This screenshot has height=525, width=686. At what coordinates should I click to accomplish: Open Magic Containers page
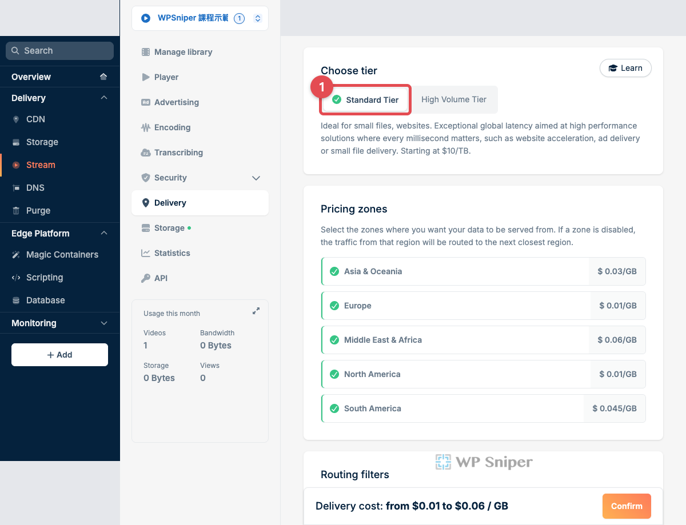coord(60,255)
